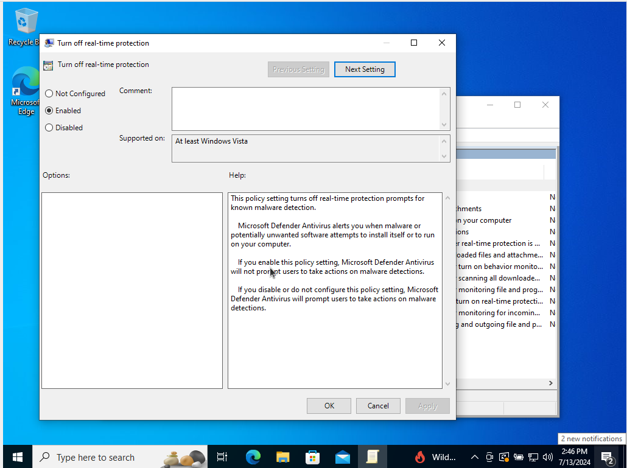Launch Edge from the taskbar
The width and height of the screenshot is (627, 468).
coord(253,457)
